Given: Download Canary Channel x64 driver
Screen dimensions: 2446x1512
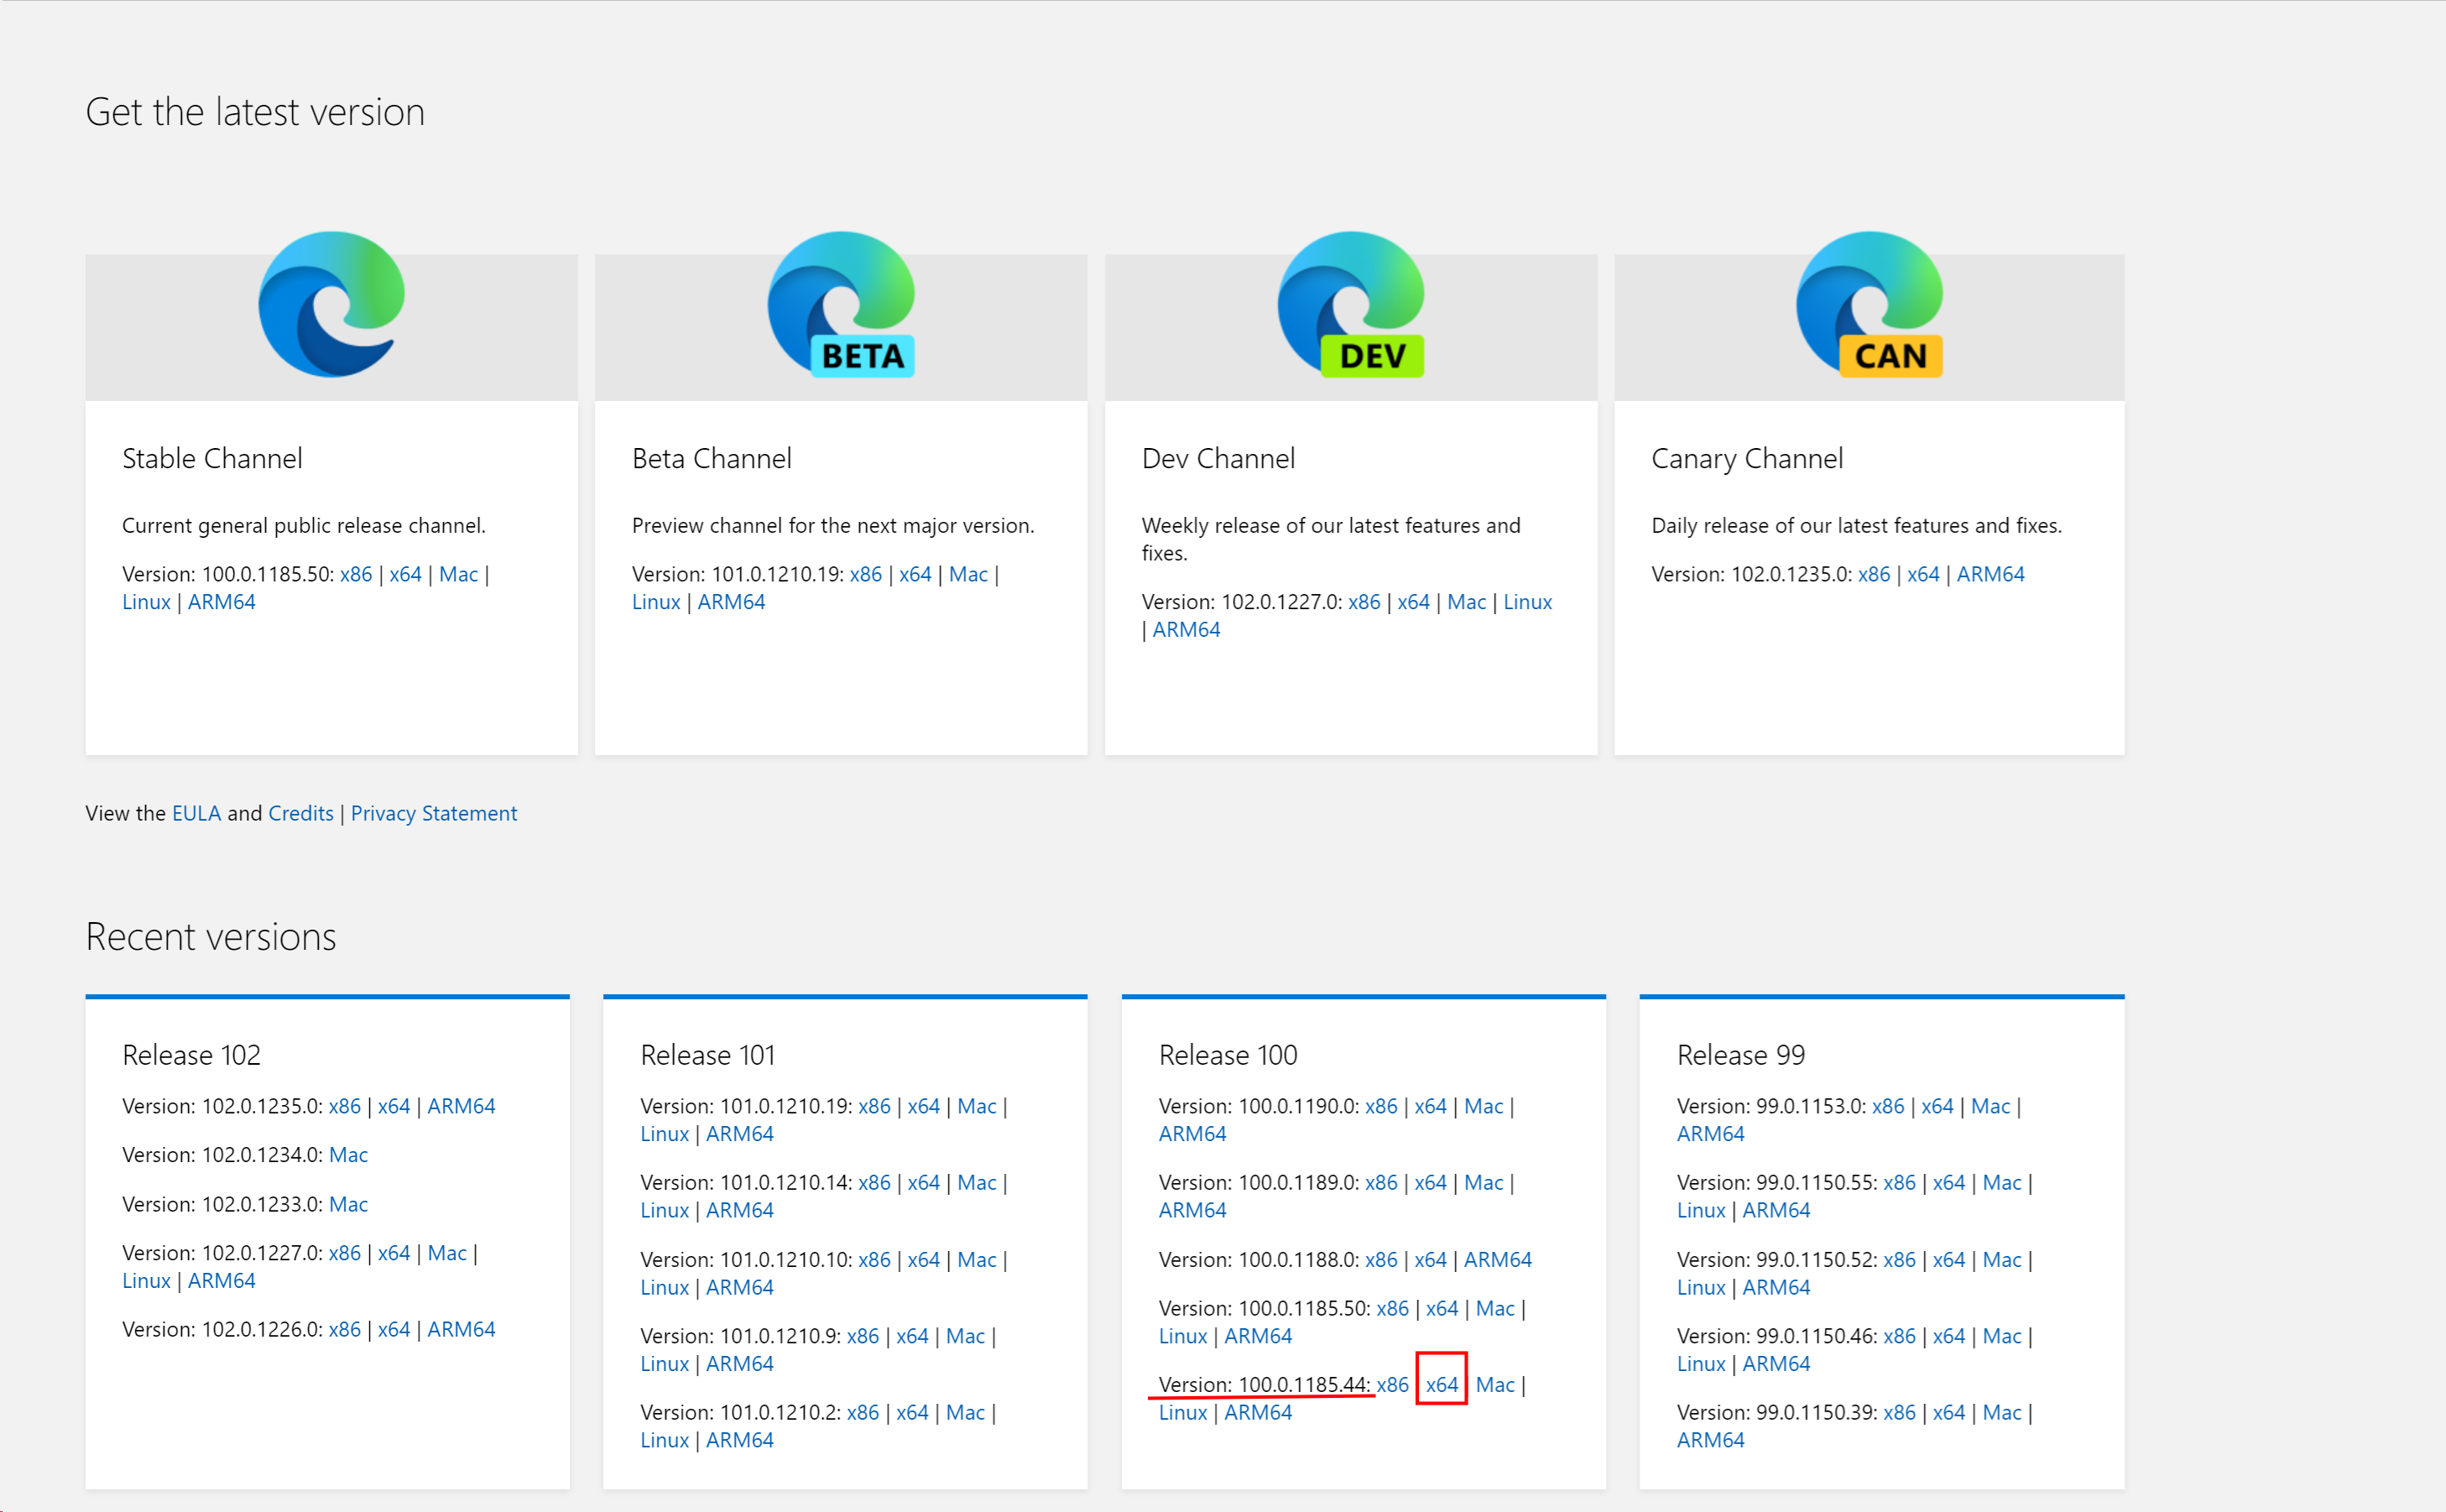Looking at the screenshot, I should pyautogui.click(x=1923, y=574).
